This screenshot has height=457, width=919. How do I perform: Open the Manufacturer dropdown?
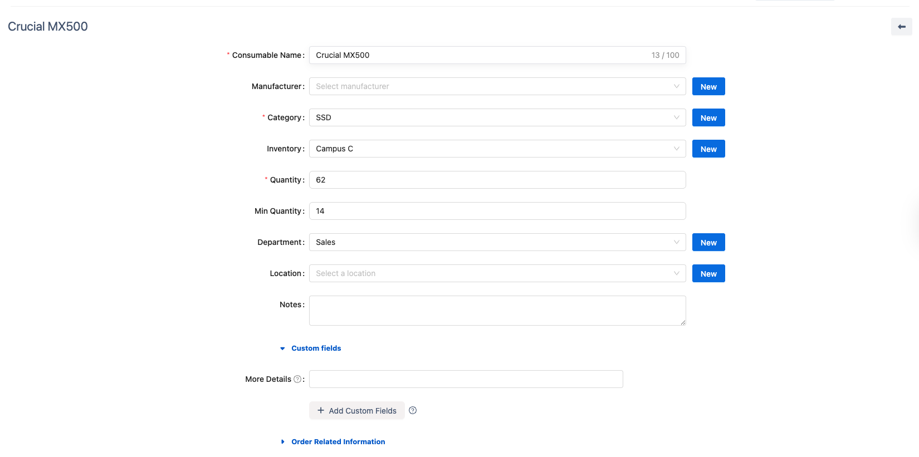pos(497,86)
